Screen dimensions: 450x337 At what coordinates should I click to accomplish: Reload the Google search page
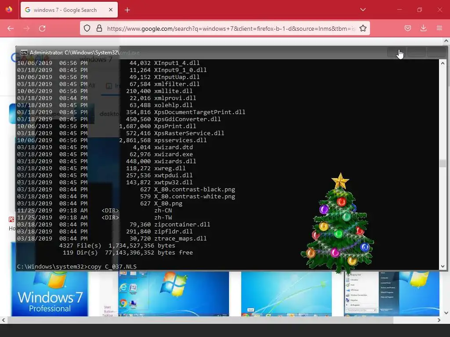pyautogui.click(x=42, y=29)
